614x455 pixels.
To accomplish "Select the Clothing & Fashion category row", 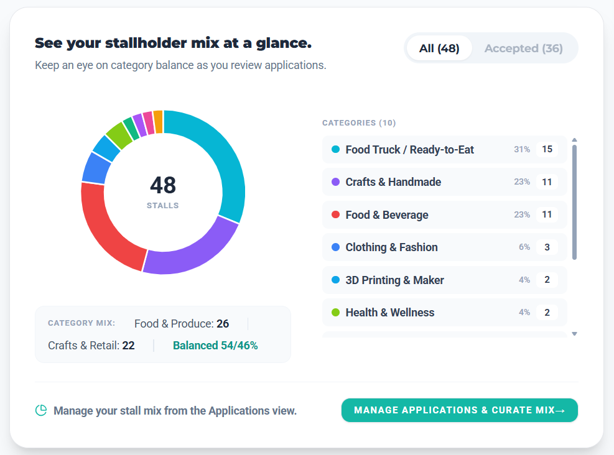I will coord(444,247).
